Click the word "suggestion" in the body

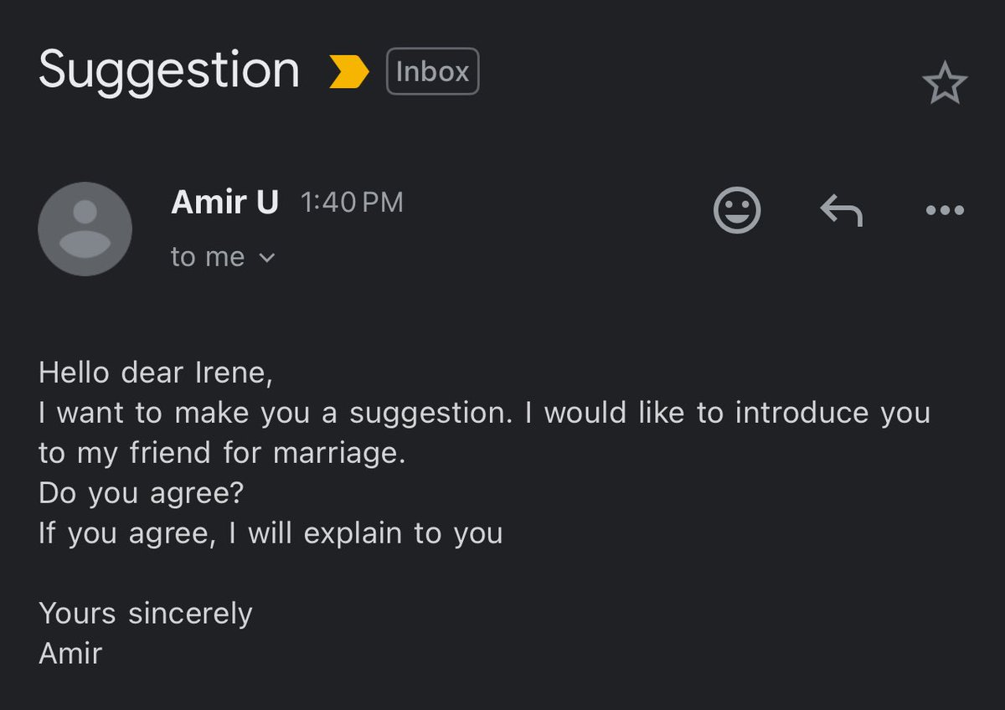point(430,414)
